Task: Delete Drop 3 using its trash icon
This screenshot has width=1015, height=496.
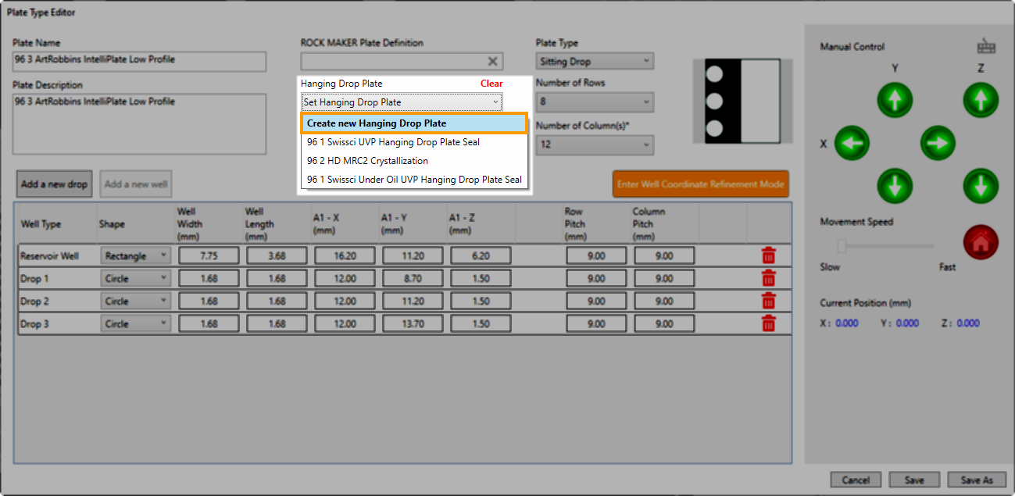Action: (769, 323)
